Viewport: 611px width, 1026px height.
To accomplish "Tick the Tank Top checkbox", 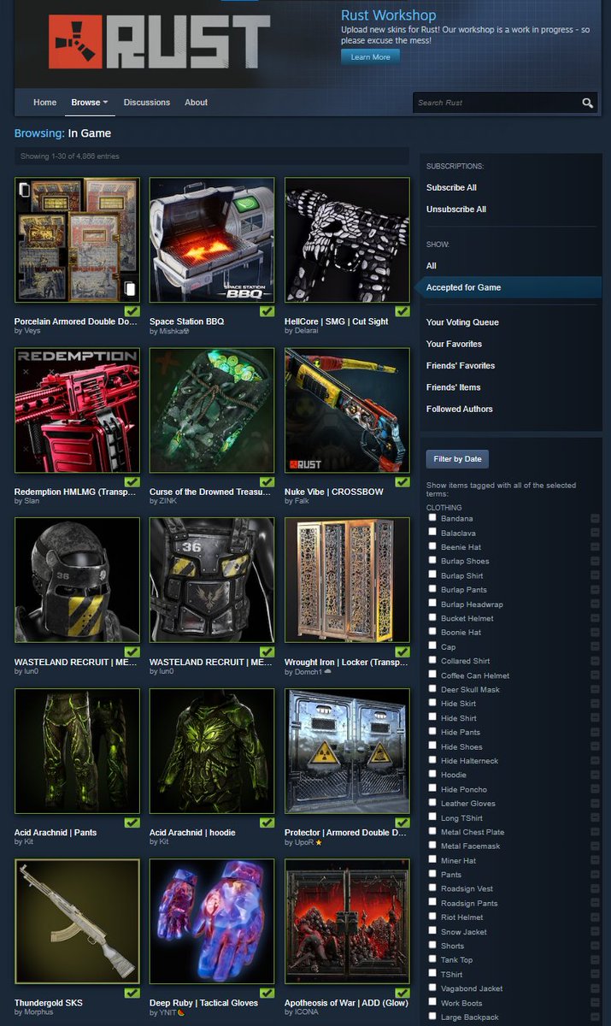I will [432, 959].
